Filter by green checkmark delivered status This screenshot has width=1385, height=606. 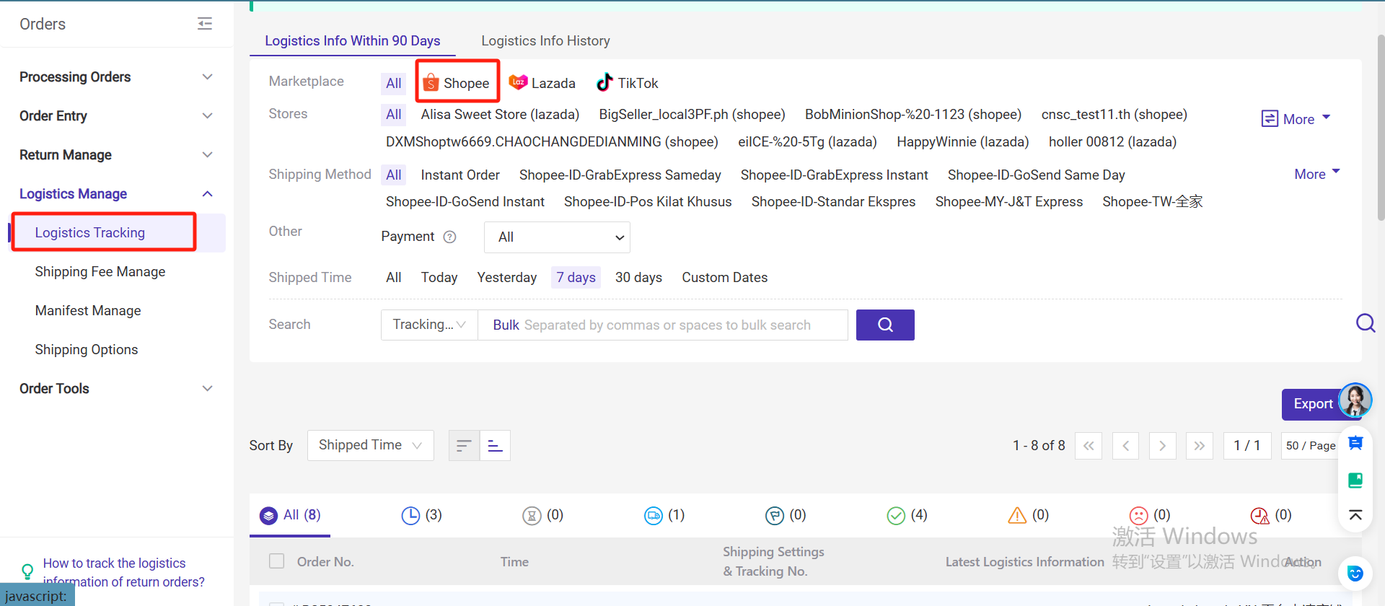[907, 515]
